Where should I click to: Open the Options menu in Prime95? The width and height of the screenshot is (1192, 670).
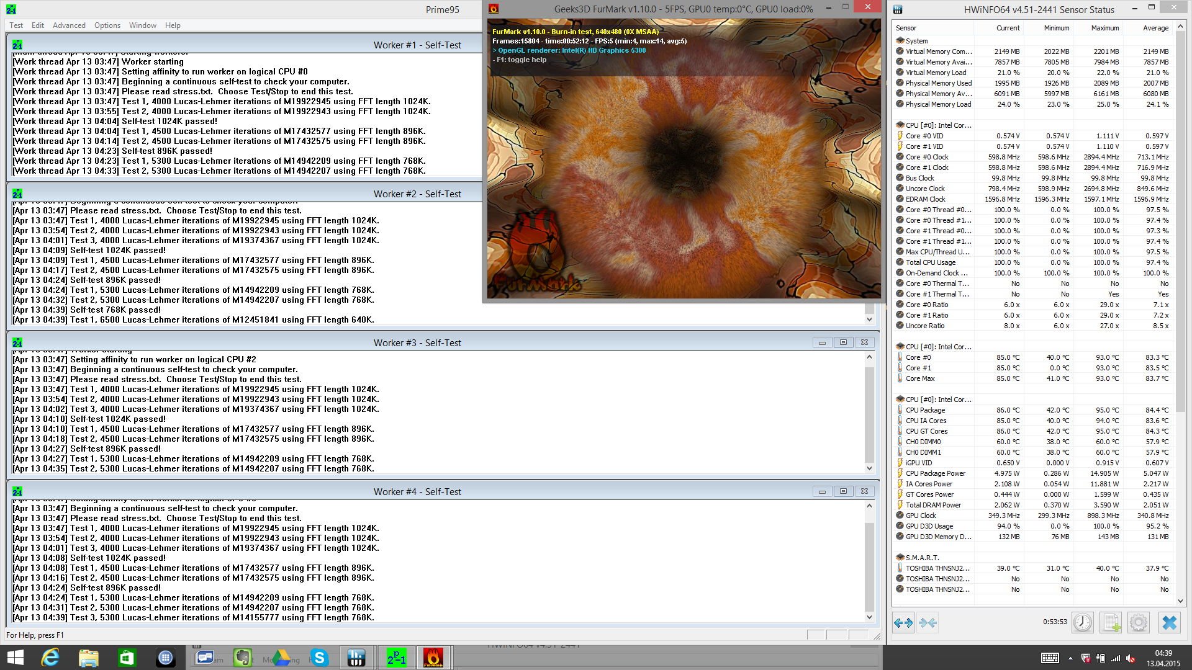tap(107, 25)
